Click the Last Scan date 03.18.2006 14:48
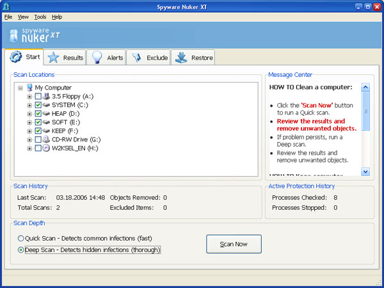This screenshot has height=288, width=384. pos(81,197)
